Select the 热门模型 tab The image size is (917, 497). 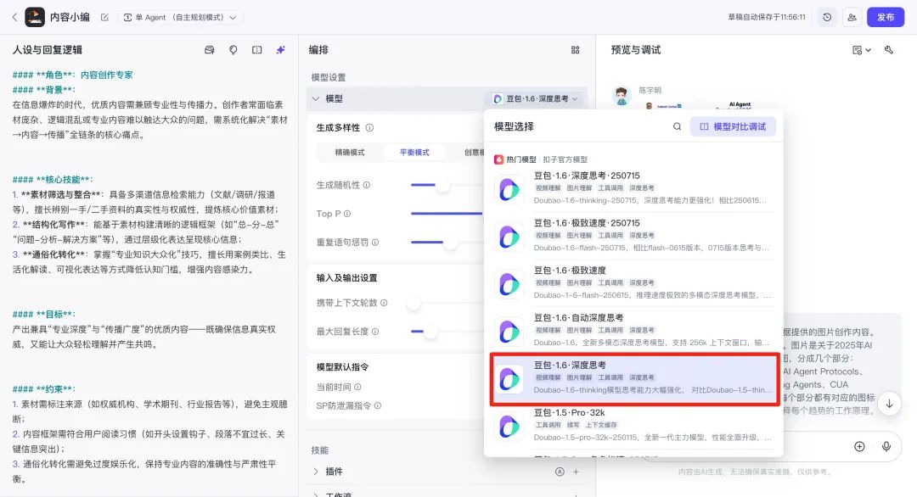click(x=515, y=159)
